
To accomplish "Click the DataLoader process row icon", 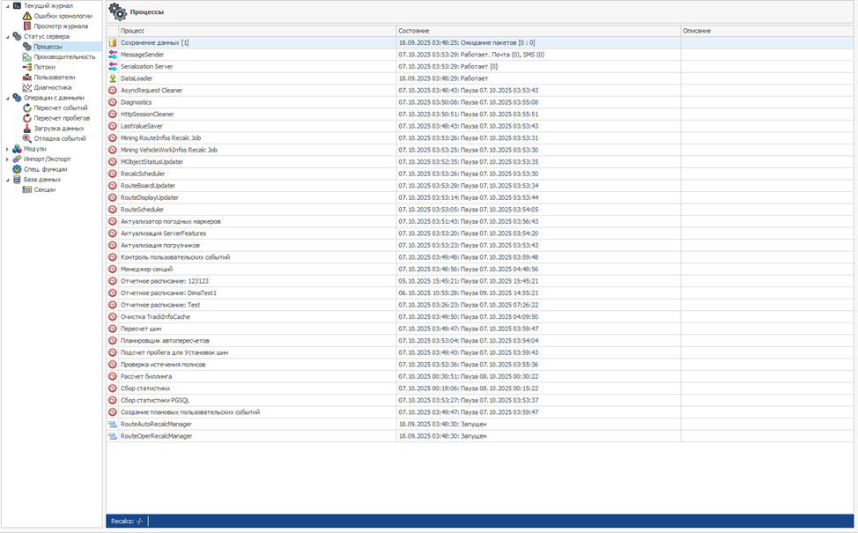I will pyautogui.click(x=113, y=78).
